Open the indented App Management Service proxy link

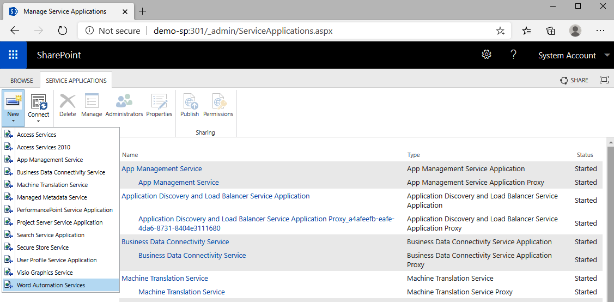pos(179,183)
